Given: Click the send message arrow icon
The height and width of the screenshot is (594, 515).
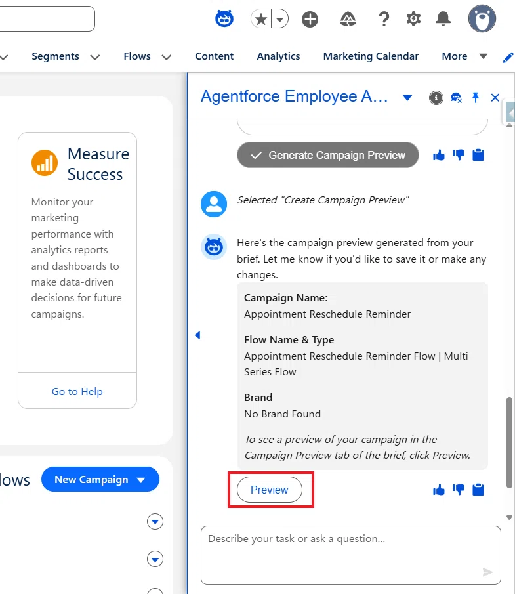Looking at the screenshot, I should point(487,572).
